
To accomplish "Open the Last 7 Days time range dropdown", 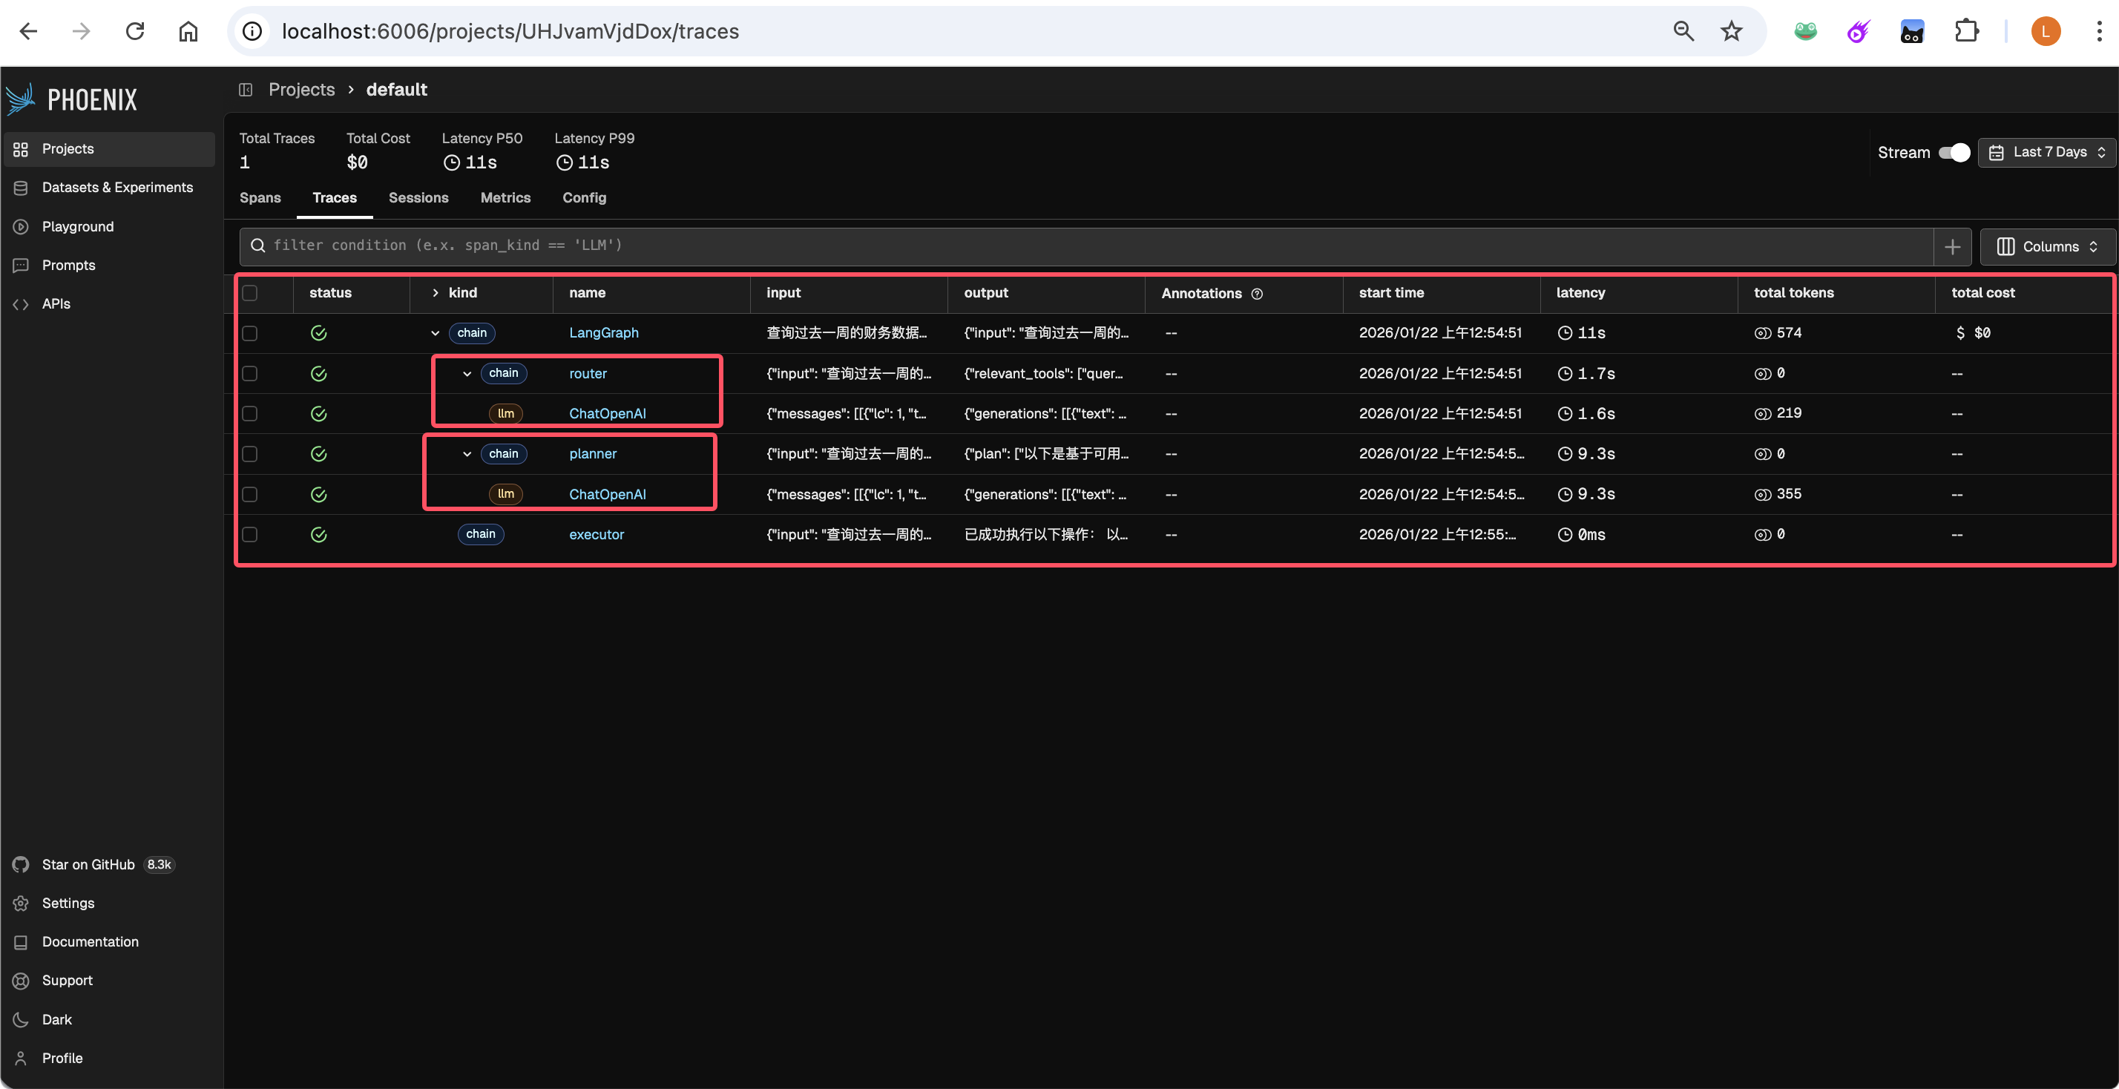I will pyautogui.click(x=2046, y=152).
